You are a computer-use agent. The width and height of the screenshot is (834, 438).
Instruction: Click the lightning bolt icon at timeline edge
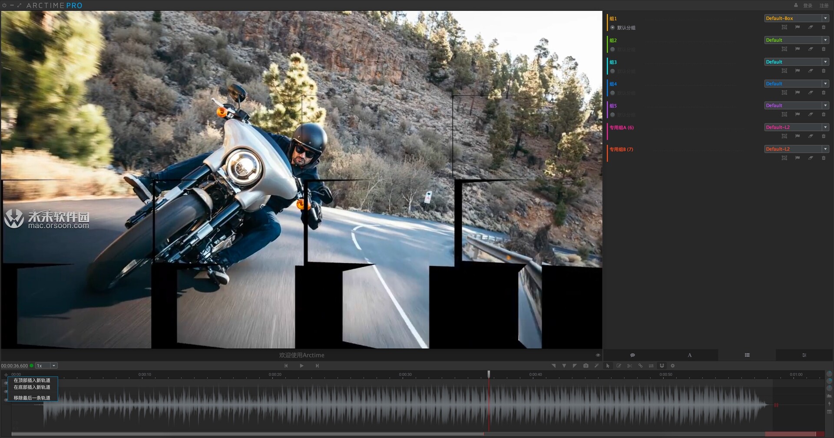pyautogui.click(x=829, y=404)
